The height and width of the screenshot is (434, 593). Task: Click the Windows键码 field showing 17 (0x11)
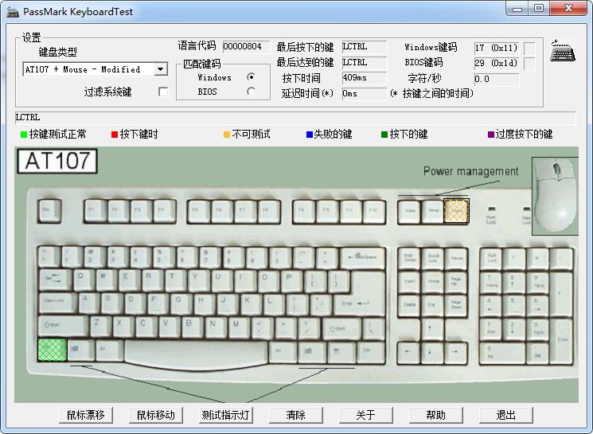(497, 48)
